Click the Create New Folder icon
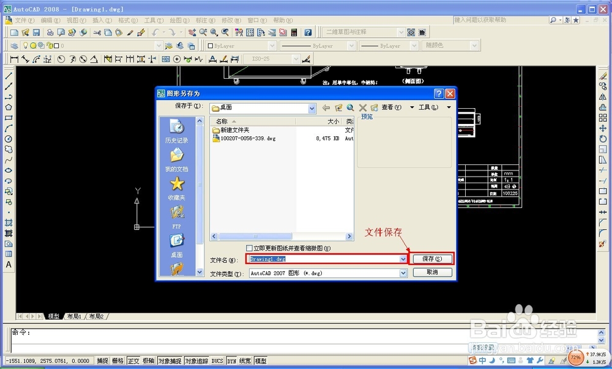This screenshot has height=369, width=612. [x=375, y=108]
